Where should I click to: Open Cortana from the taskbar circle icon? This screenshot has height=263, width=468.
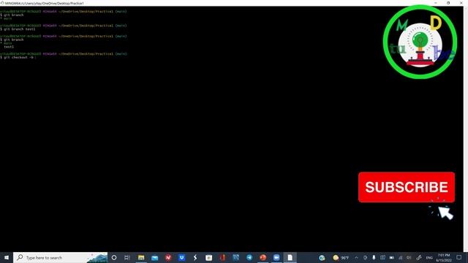114,257
